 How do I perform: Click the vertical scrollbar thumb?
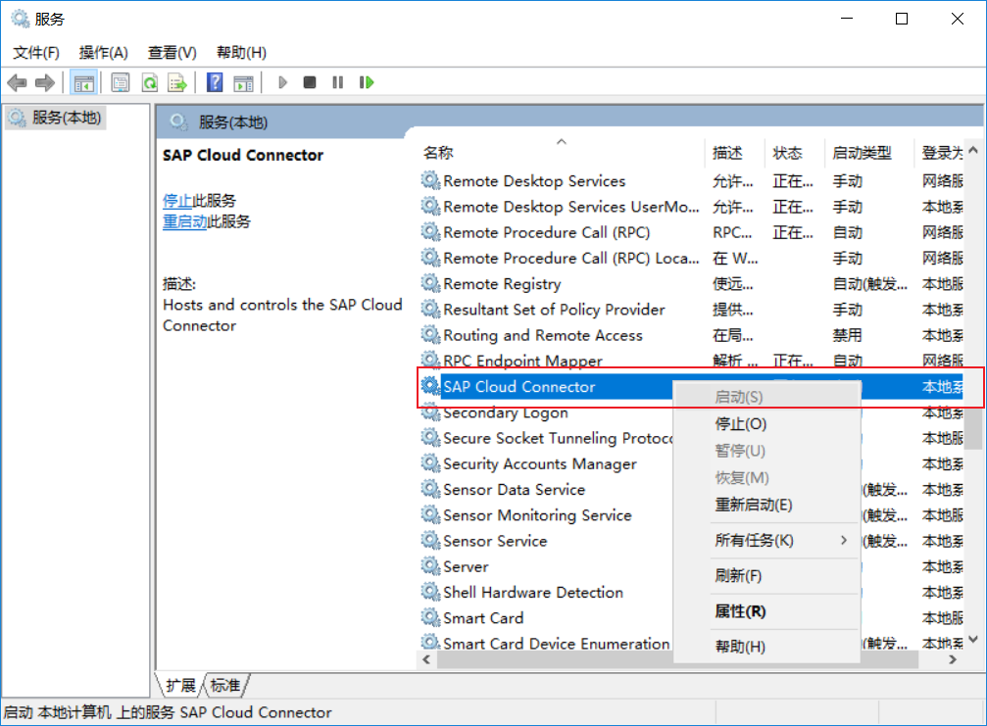pos(974,428)
